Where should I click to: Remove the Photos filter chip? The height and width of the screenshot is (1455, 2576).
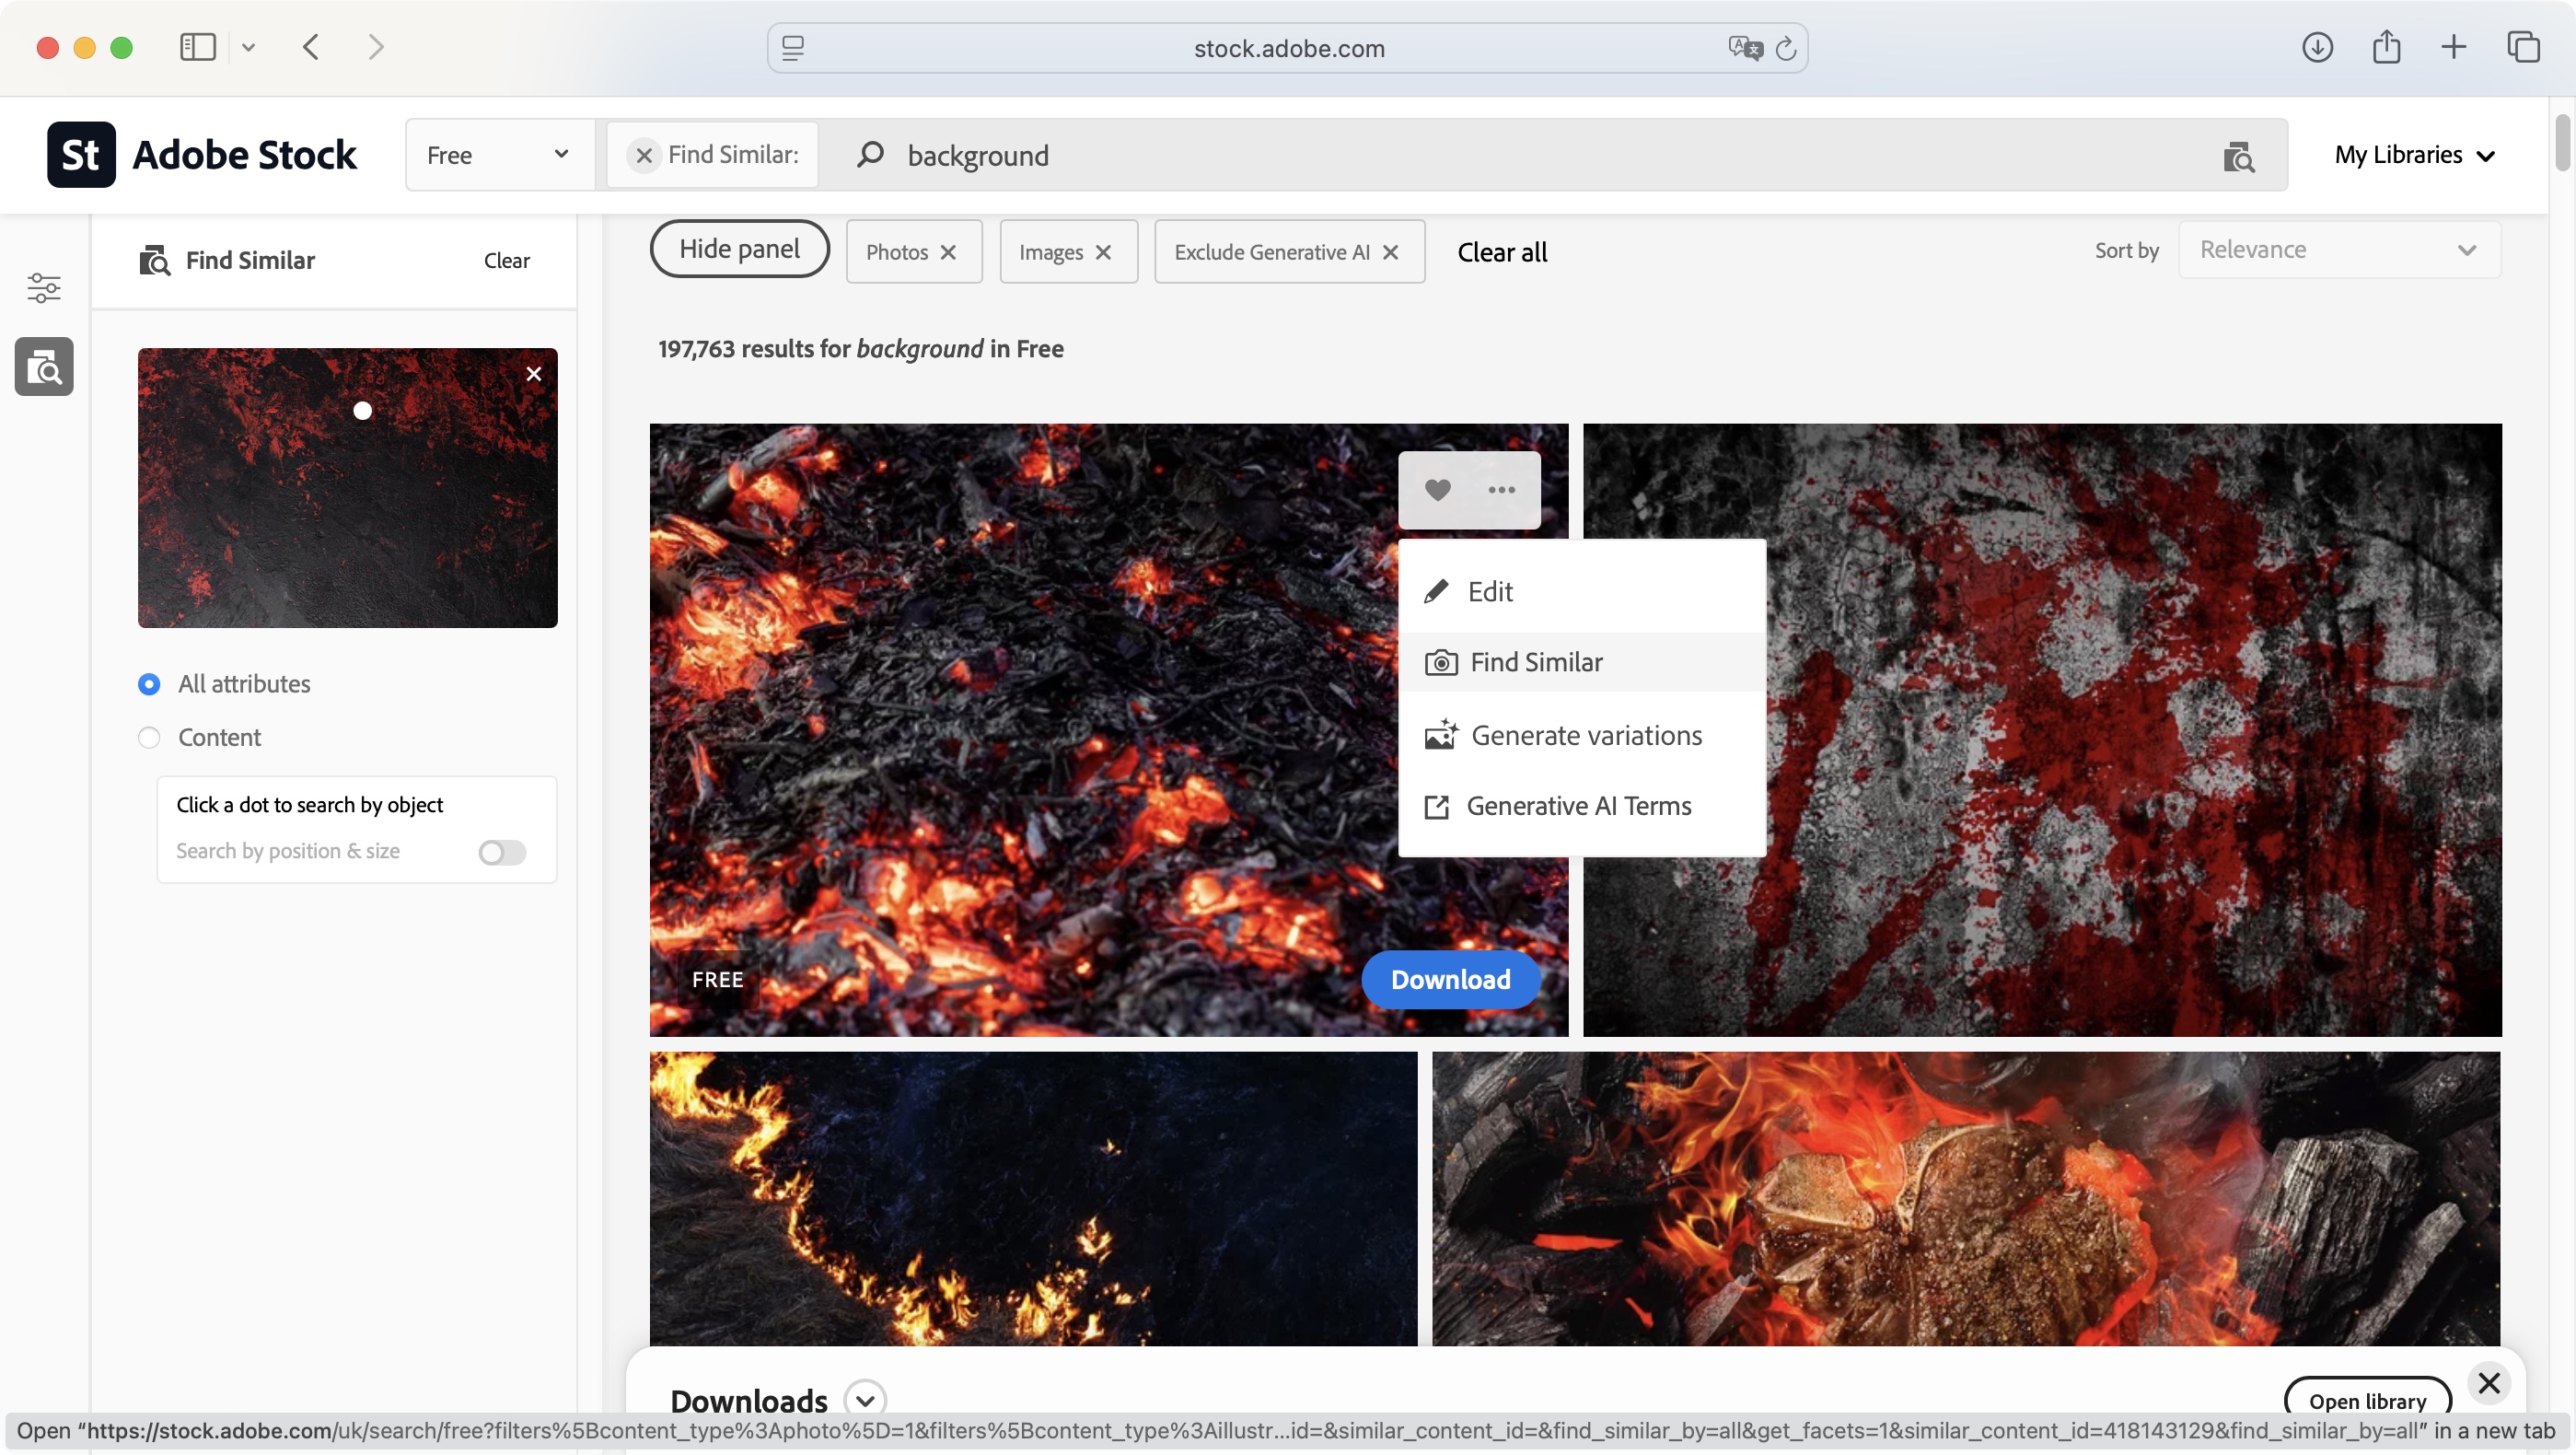(948, 252)
